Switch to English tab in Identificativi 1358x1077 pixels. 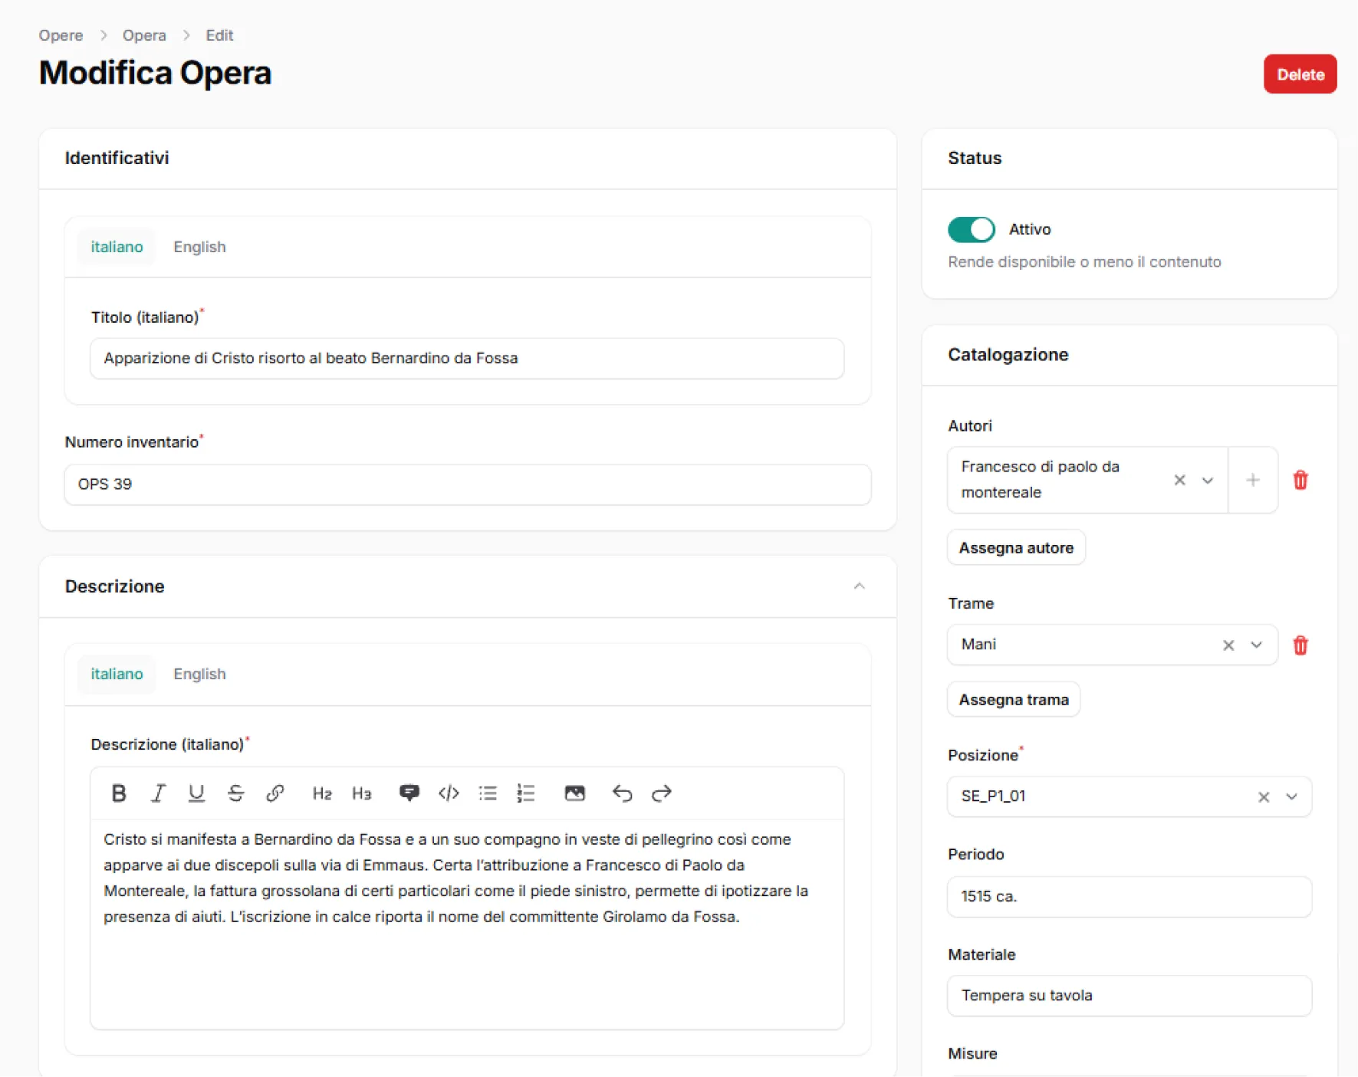click(x=199, y=247)
